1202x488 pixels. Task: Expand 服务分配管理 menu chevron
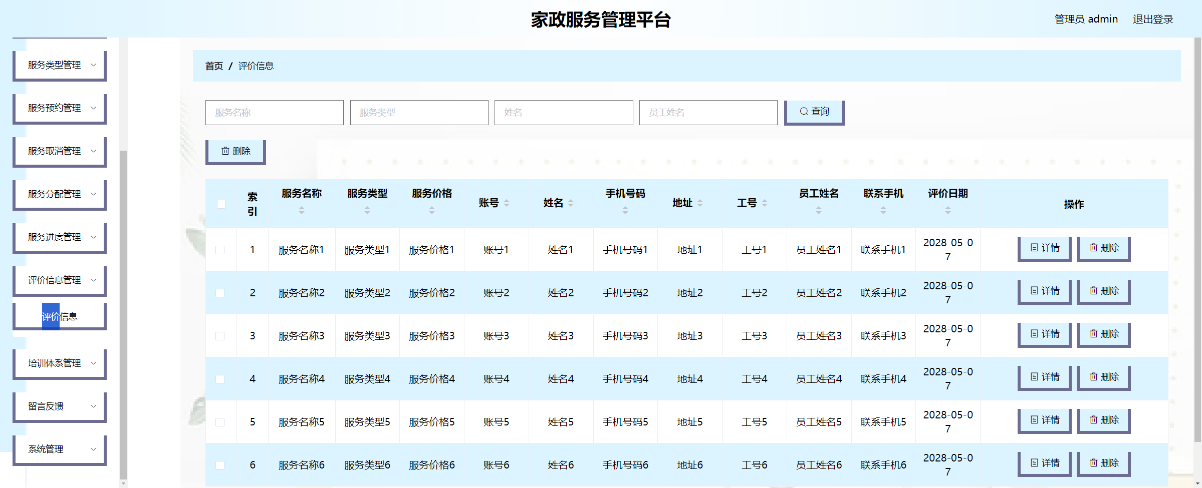pos(93,194)
